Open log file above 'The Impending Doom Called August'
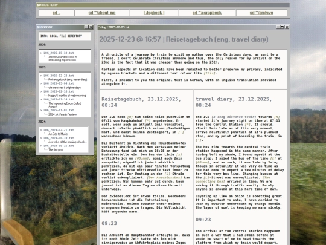 pyautogui.click(x=59, y=99)
